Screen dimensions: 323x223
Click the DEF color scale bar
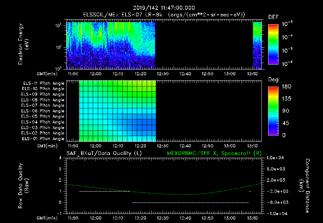(x=273, y=44)
